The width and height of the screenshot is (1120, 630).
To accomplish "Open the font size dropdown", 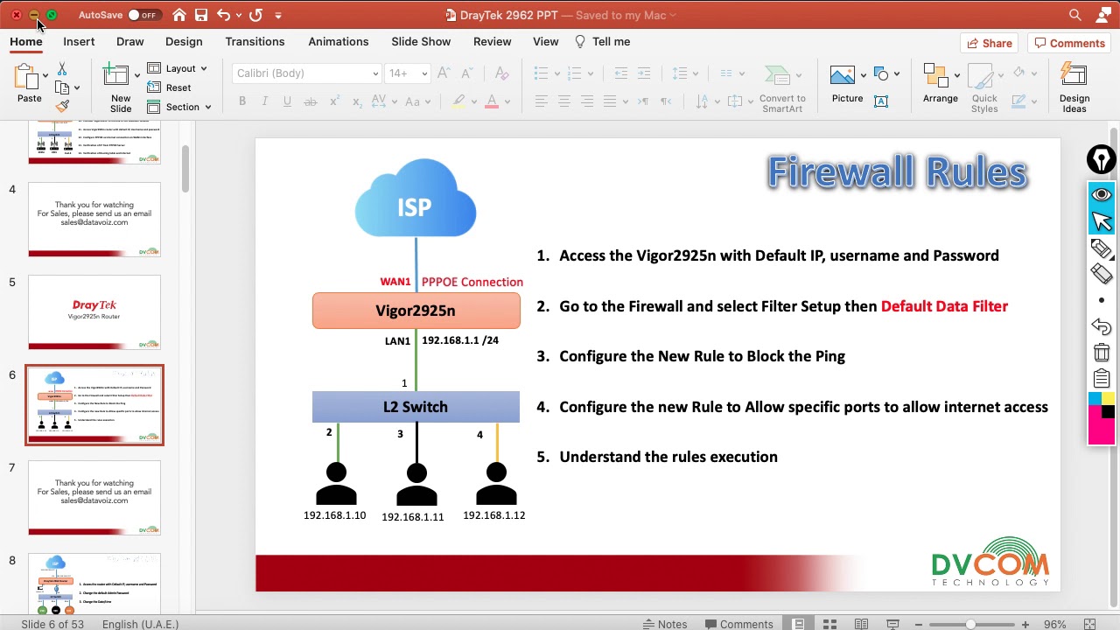I will pos(424,73).
